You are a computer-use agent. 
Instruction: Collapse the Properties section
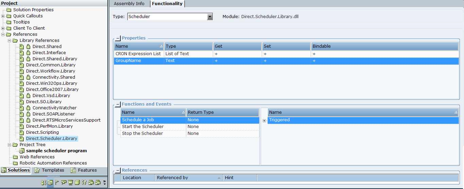pyautogui.click(x=118, y=38)
